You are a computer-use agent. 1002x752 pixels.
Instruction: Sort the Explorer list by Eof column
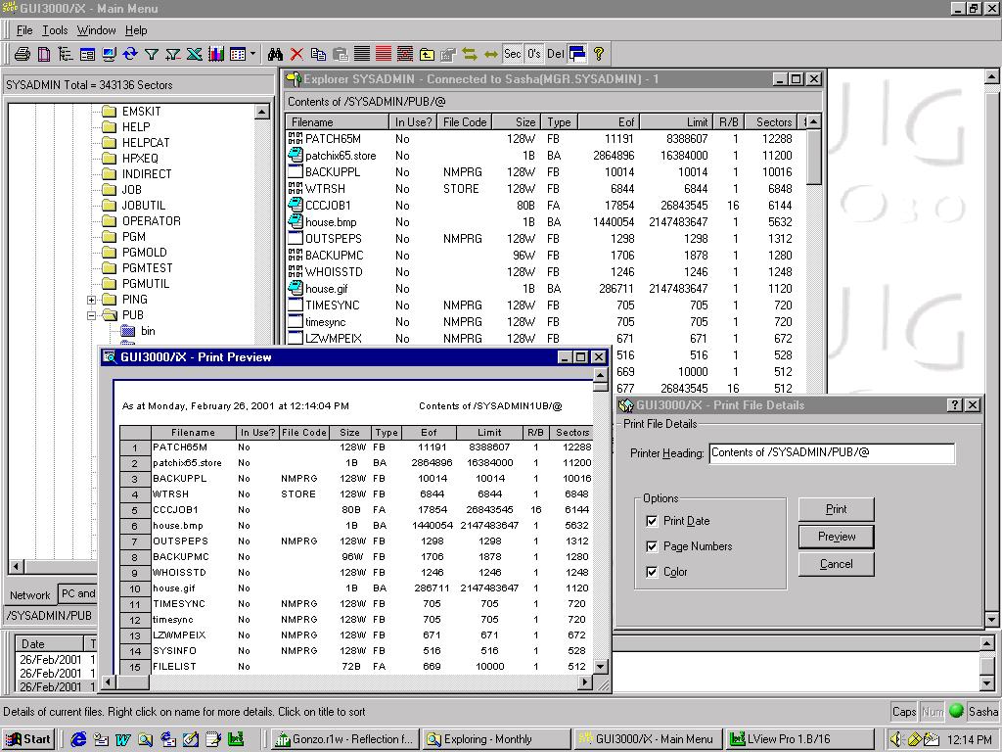point(609,122)
